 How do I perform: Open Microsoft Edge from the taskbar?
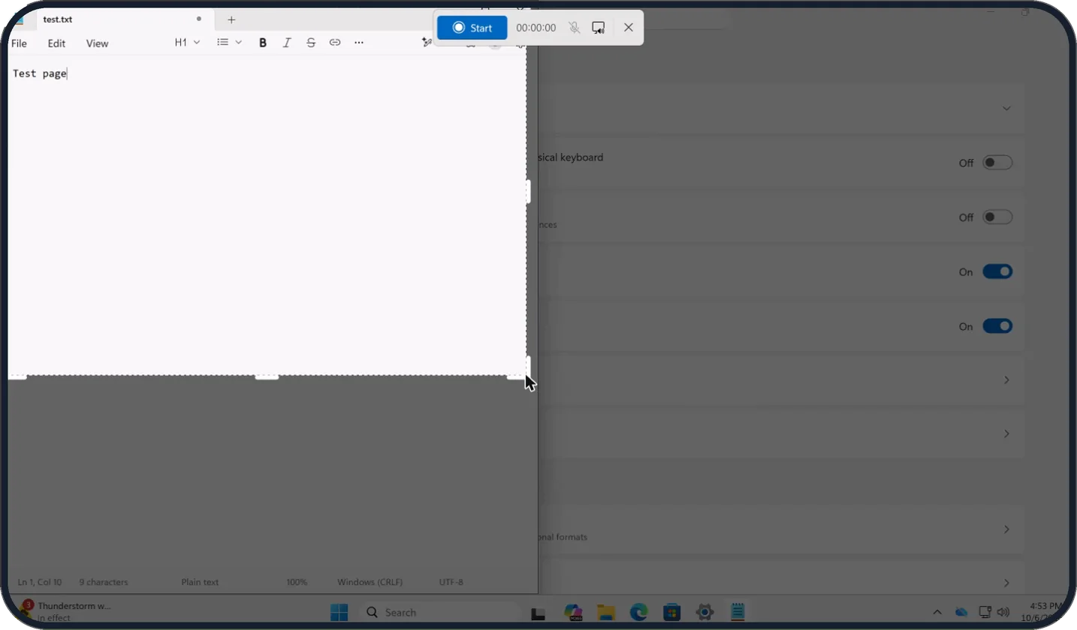click(x=638, y=612)
